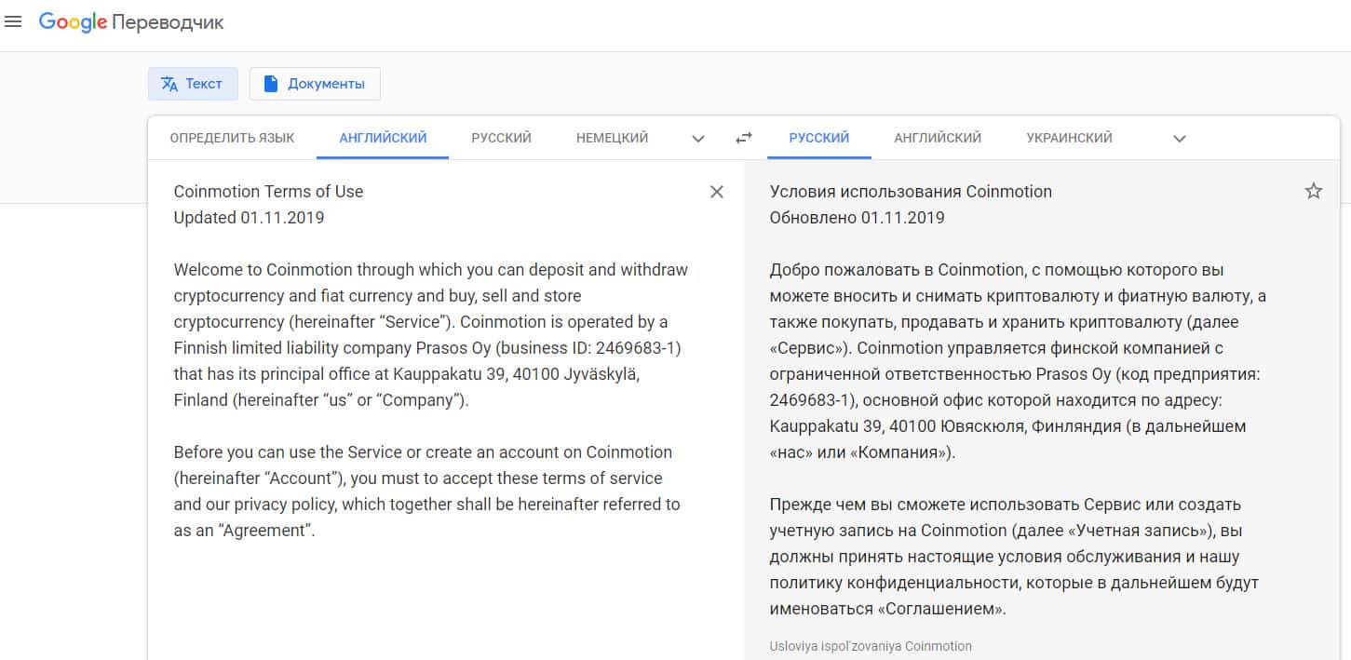The image size is (1351, 660).
Task: Save translation with the star icon
Action: tap(1314, 192)
